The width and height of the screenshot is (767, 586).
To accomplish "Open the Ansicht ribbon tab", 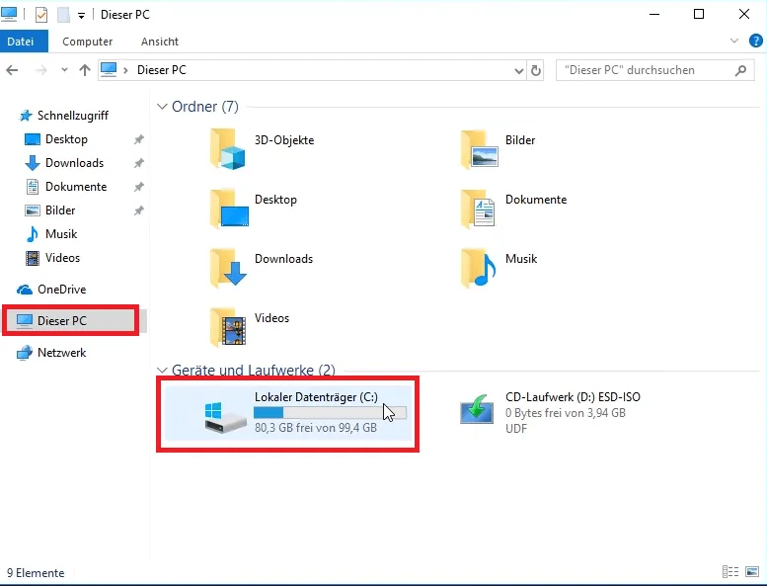I will pyautogui.click(x=160, y=42).
